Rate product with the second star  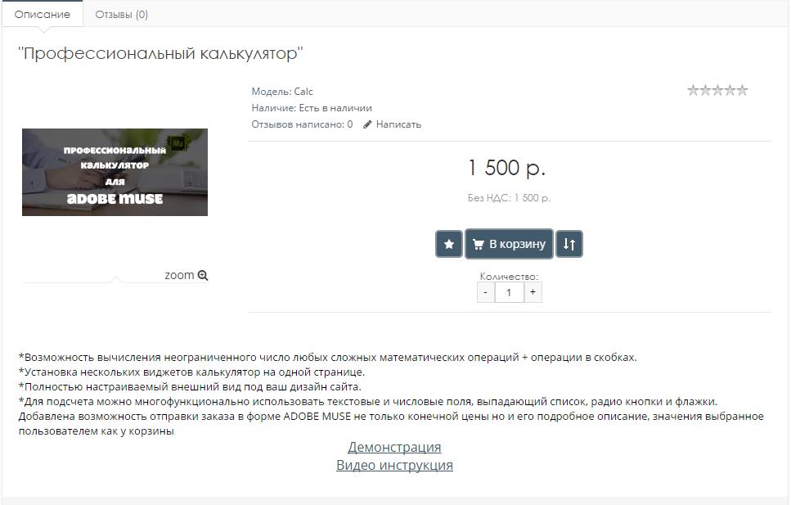pyautogui.click(x=705, y=90)
